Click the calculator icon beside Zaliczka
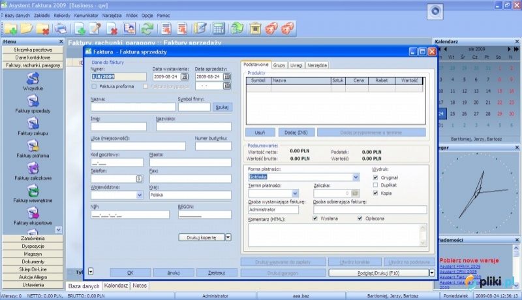Screen dimensions: 522x300 click(354, 193)
